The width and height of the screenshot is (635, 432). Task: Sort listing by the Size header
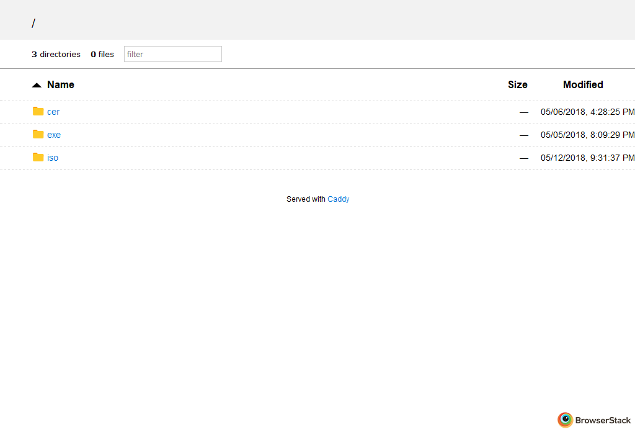(x=518, y=84)
